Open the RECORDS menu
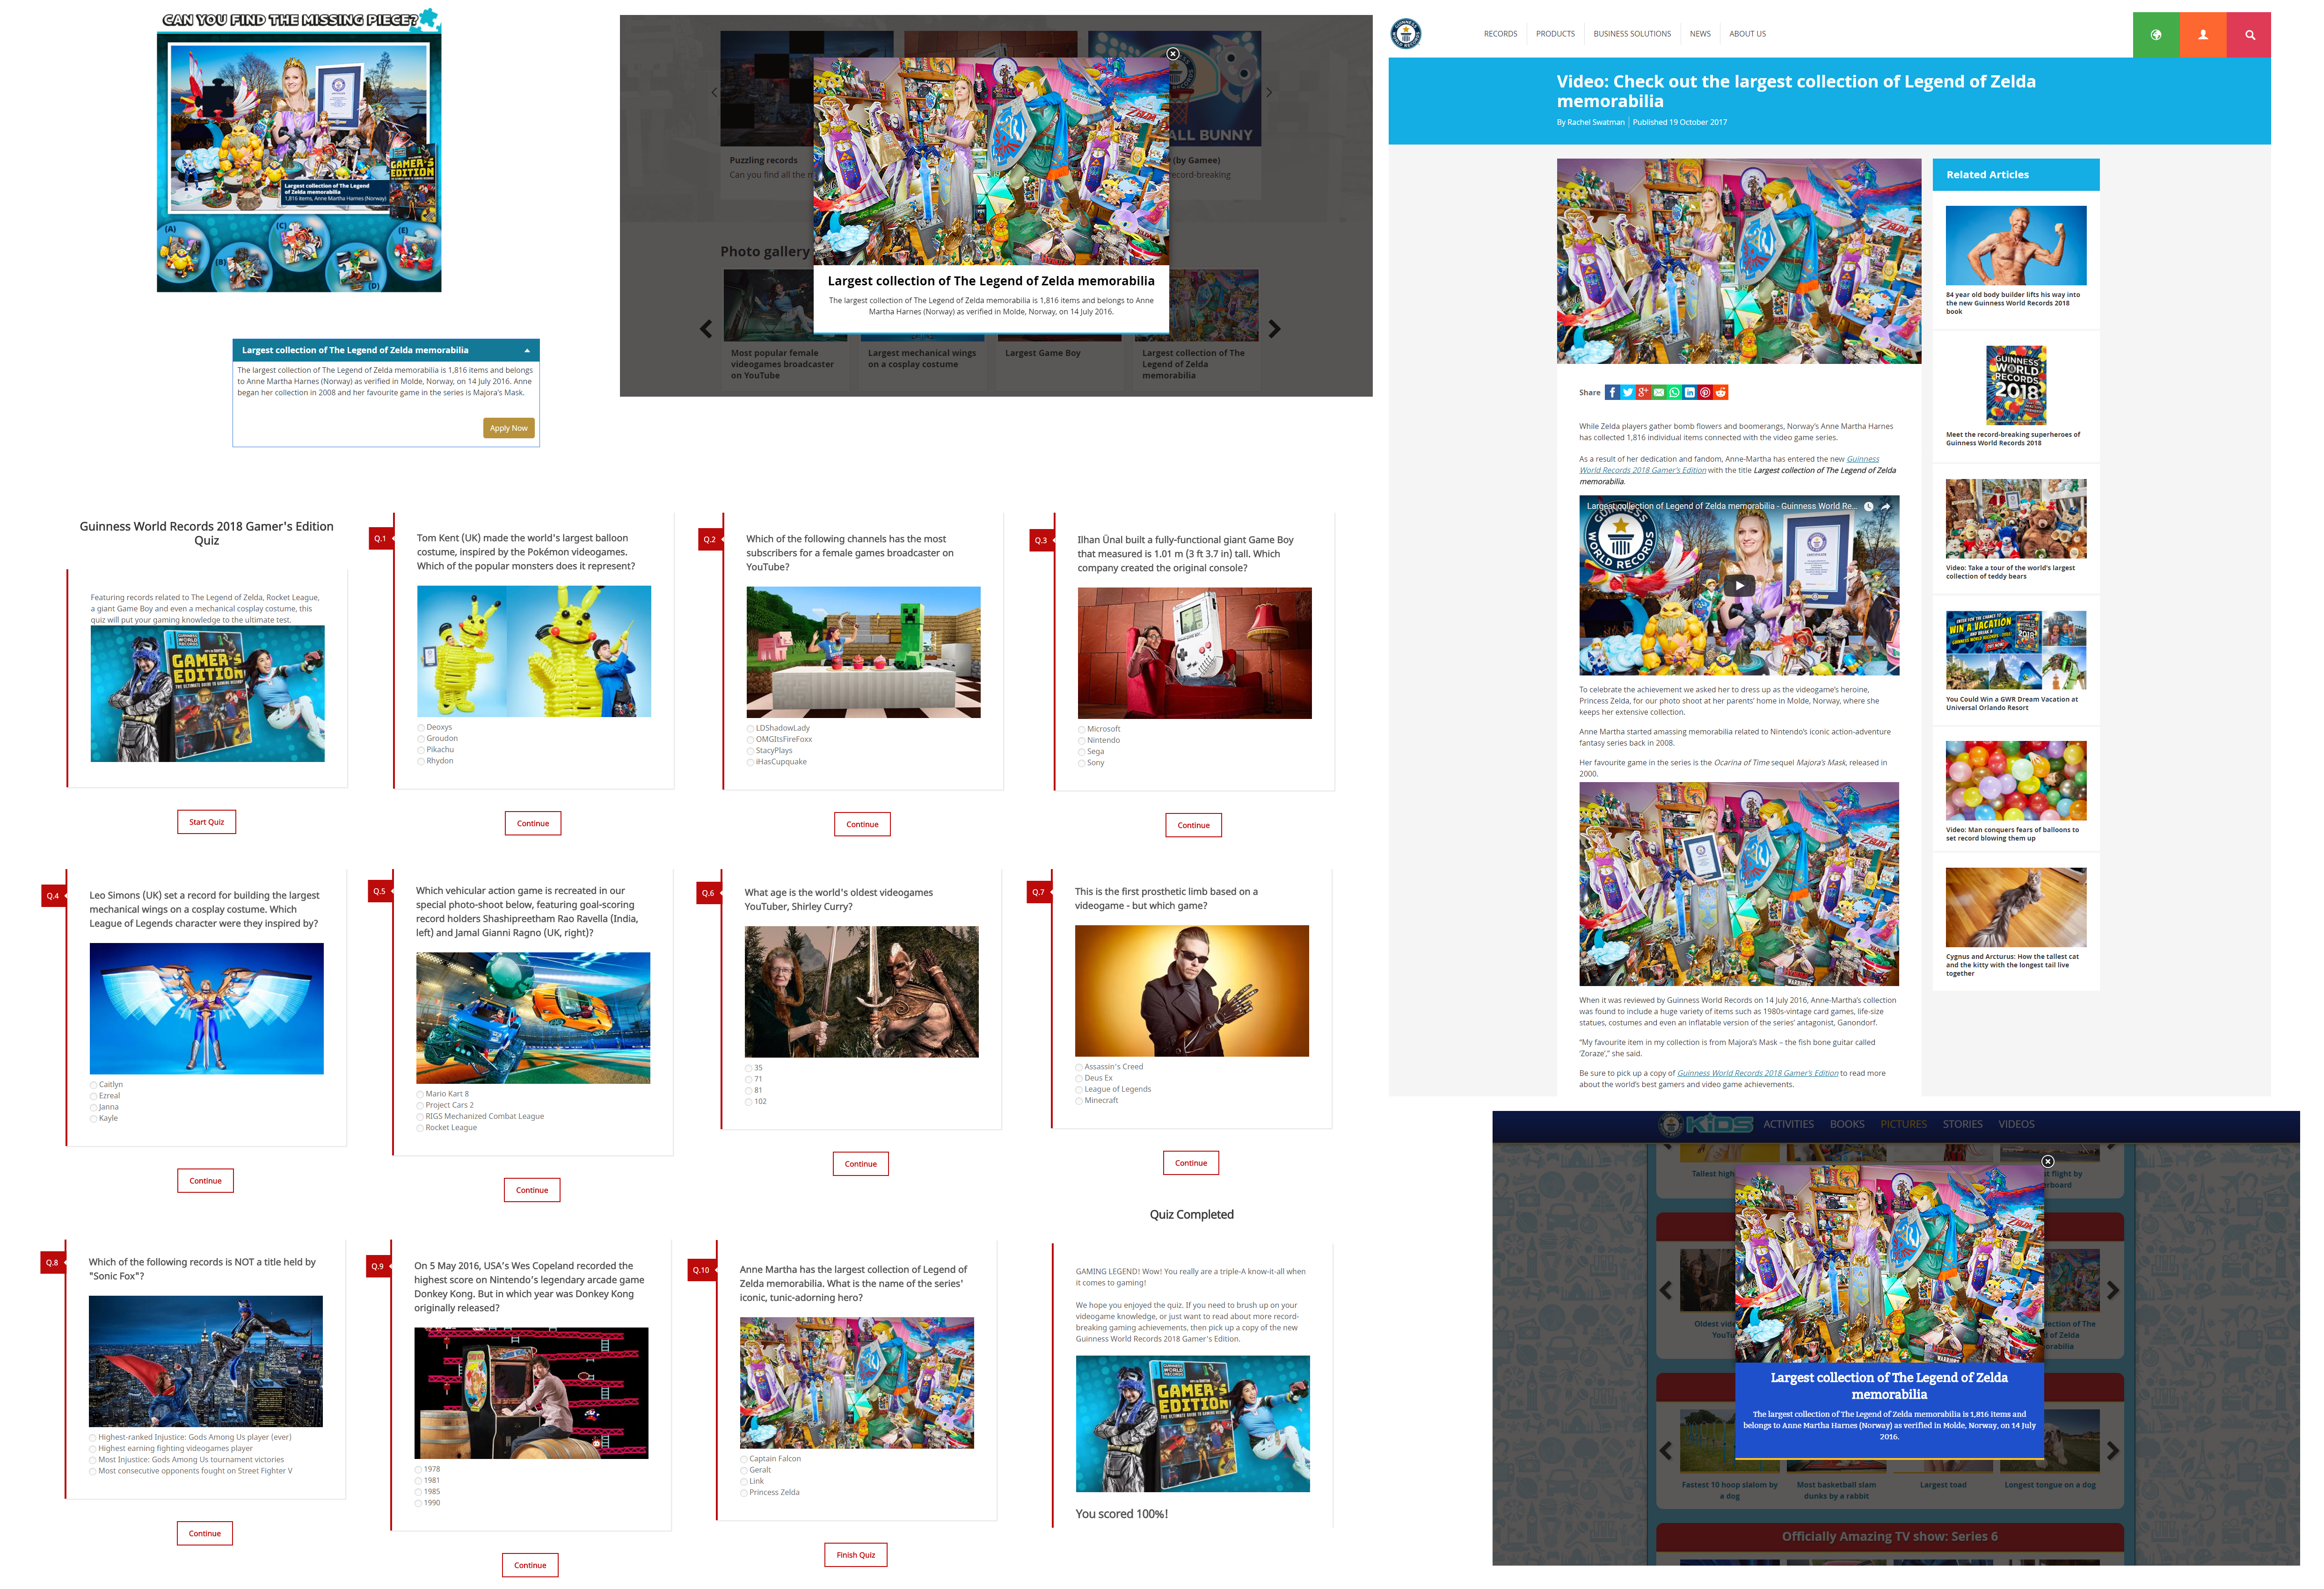Viewport: 2324px width, 1589px height. point(1500,34)
